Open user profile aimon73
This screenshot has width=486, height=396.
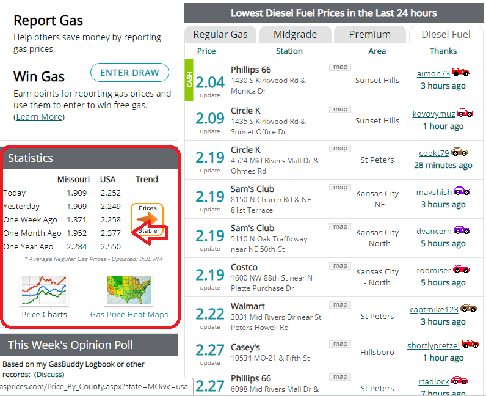coord(433,73)
